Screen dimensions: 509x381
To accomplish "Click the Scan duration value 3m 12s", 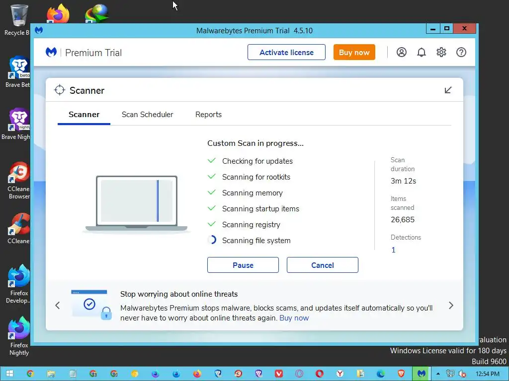I will point(403,181).
